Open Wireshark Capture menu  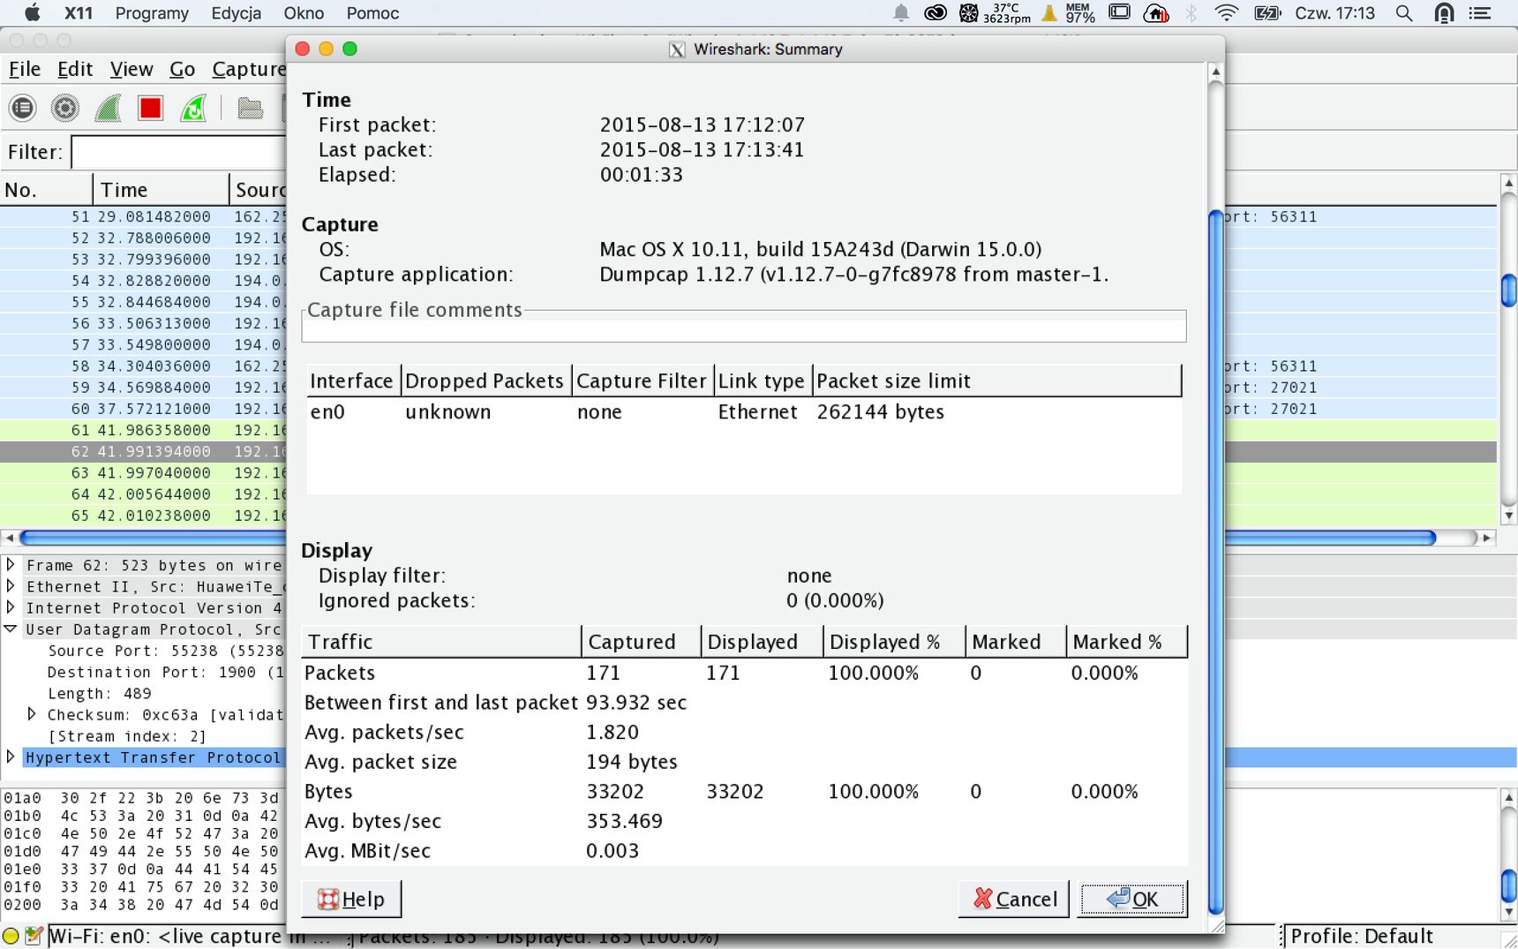pos(249,69)
